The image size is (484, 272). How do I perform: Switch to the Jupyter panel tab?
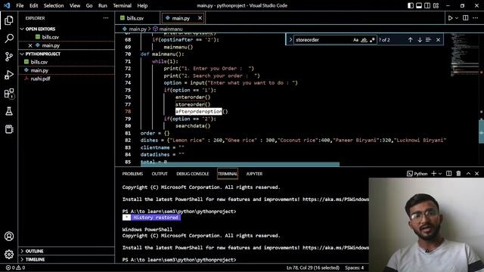254,174
